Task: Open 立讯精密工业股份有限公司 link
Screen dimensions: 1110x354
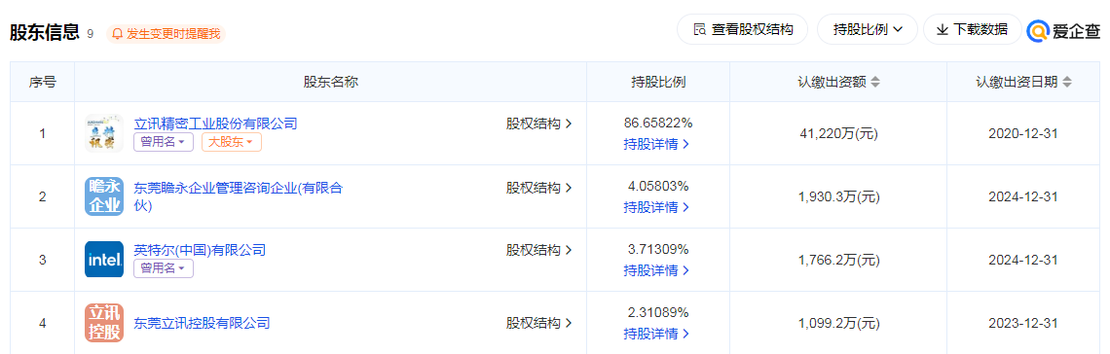Action: [215, 123]
